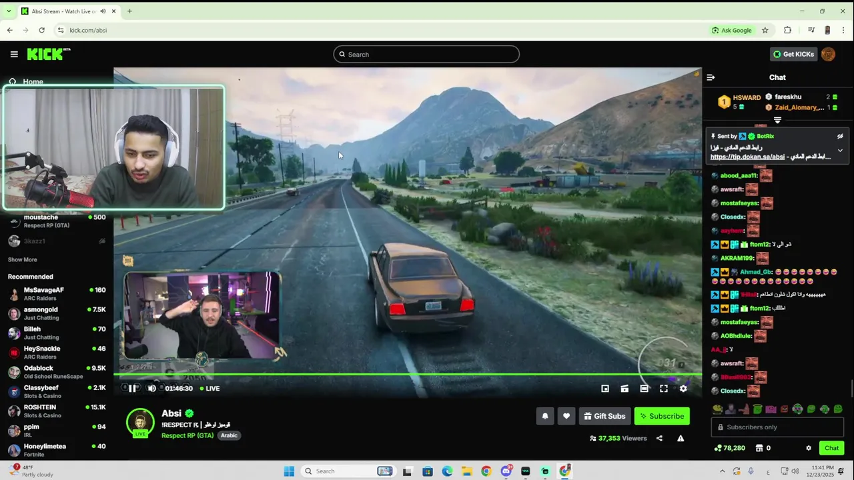Open the Kick hamburger menu
This screenshot has height=480, width=854.
click(14, 54)
